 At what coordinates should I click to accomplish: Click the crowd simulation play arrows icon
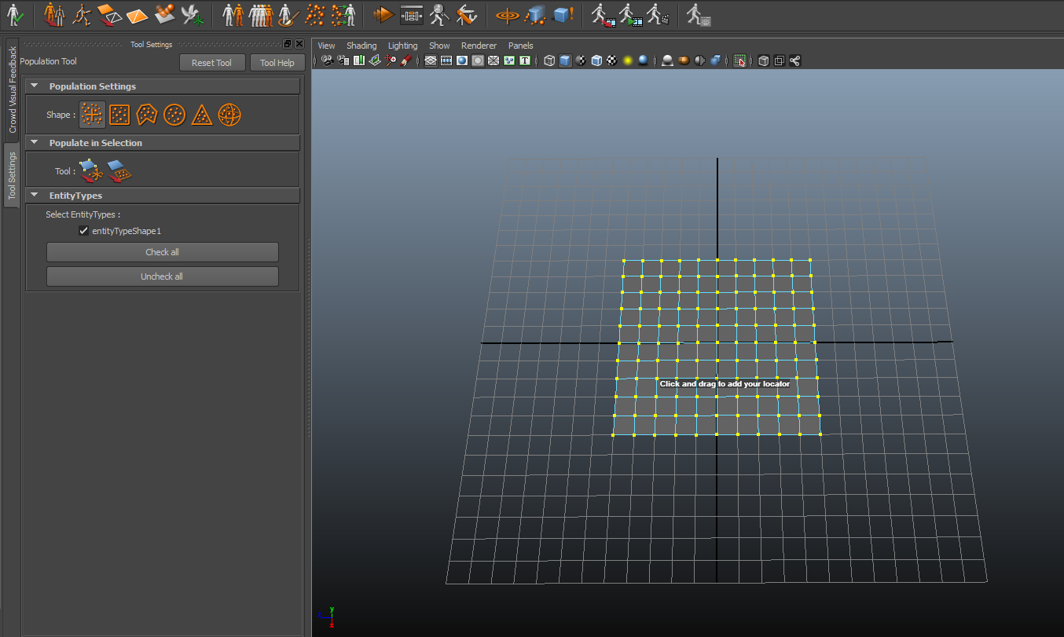click(383, 14)
